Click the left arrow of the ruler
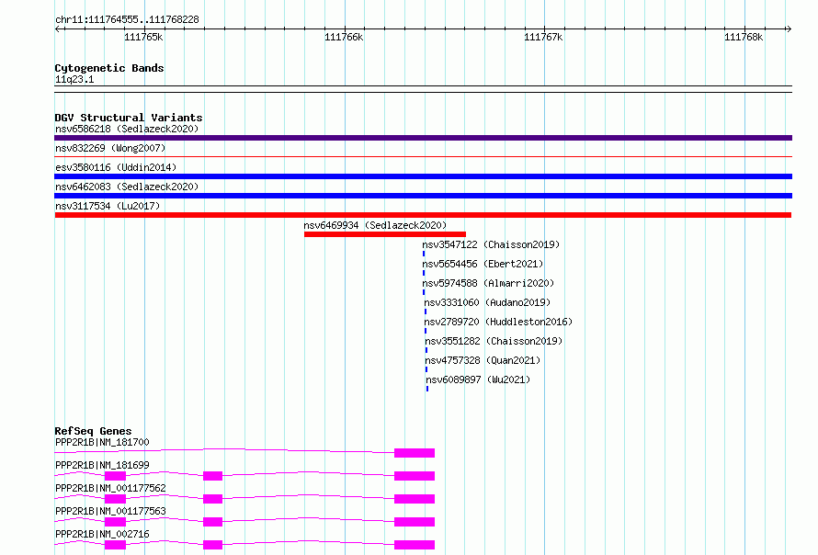 tap(58, 28)
